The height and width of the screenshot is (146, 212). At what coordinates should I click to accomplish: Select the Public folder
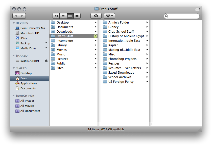[74, 63]
